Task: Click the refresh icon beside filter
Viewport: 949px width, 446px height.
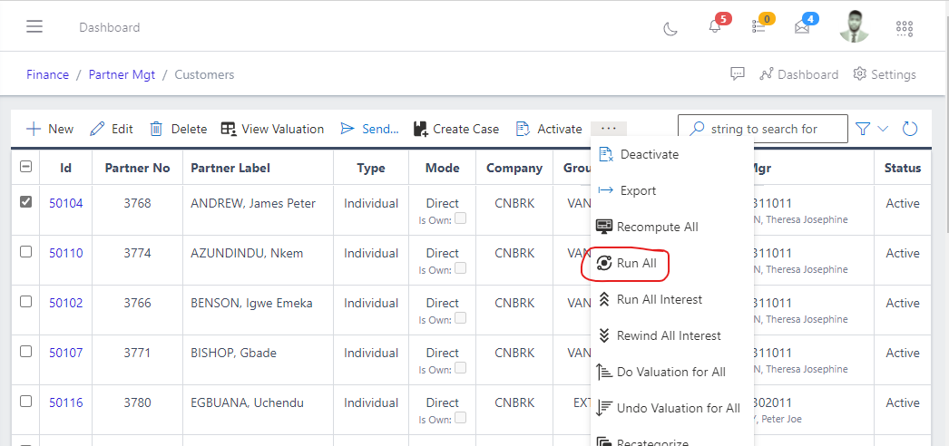Action: (x=910, y=129)
